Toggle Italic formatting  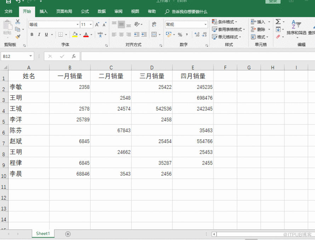click(39, 35)
